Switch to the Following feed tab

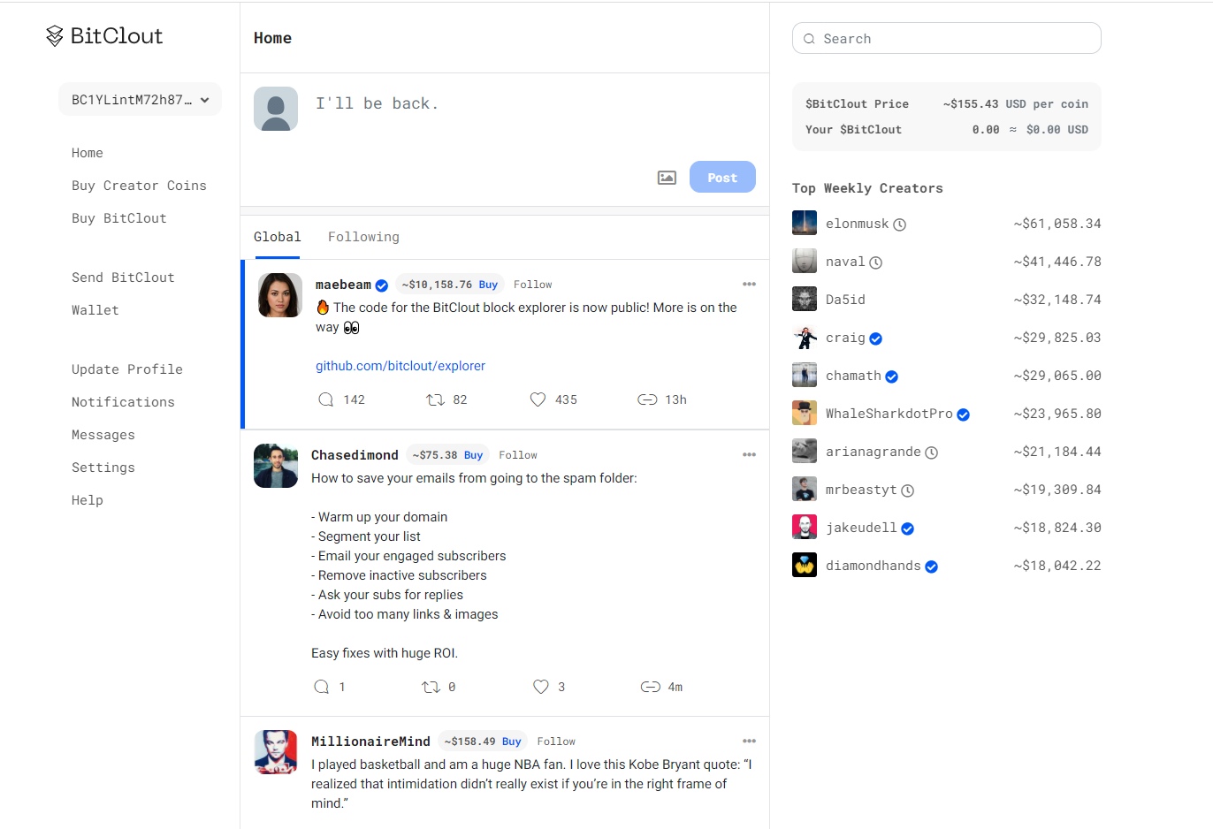(363, 237)
